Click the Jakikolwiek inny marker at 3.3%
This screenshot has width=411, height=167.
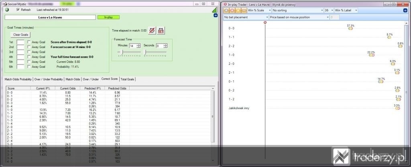tap(398, 109)
